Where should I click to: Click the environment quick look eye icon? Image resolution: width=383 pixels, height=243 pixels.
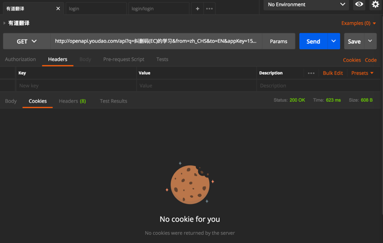point(359,4)
